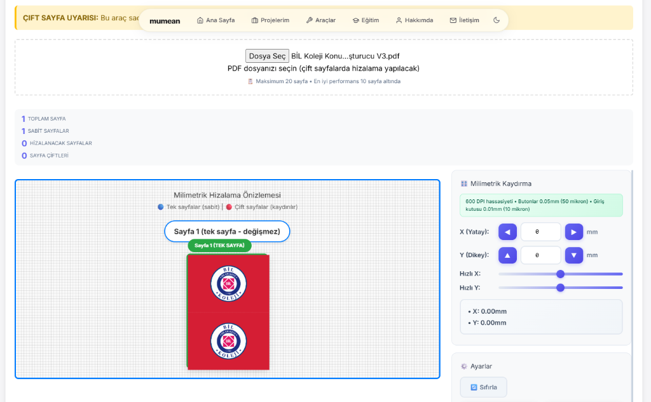The height and width of the screenshot is (402, 651).
Task: Click the 'TOPLAM SAYFA' statistic text
Action: point(46,119)
